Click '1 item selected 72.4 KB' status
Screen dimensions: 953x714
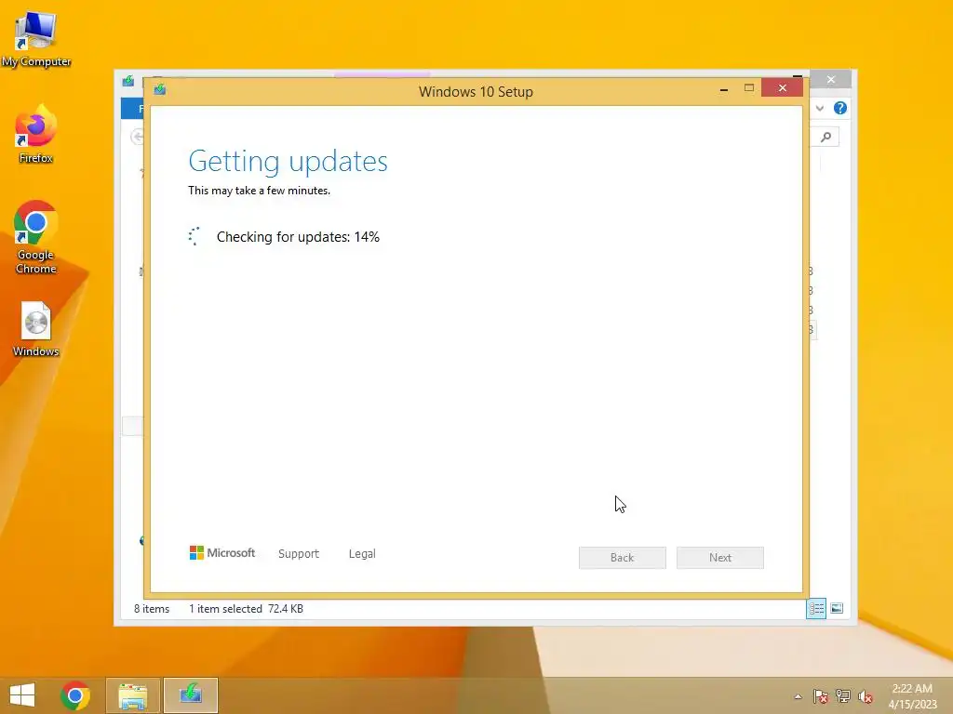point(246,609)
